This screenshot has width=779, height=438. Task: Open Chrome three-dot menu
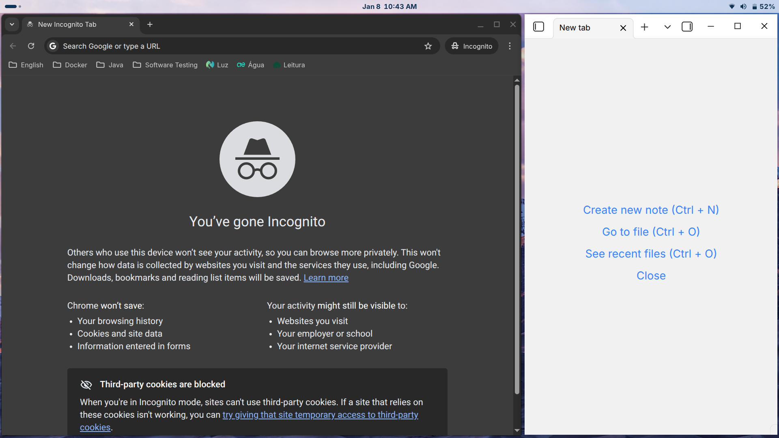(x=510, y=46)
